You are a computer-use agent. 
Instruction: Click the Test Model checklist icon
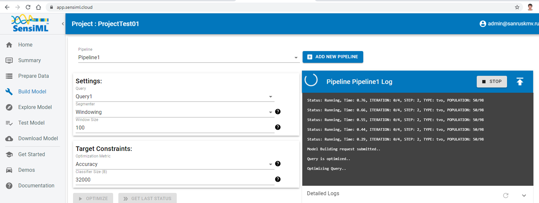tap(9, 123)
